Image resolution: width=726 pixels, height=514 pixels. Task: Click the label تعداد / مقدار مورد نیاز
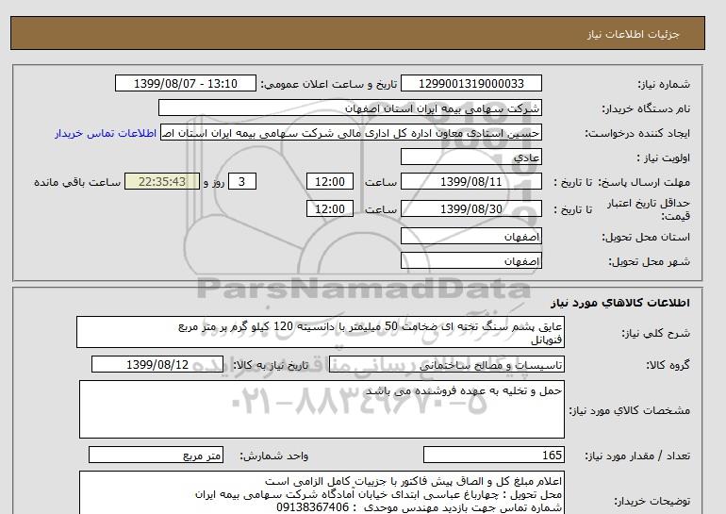(637, 456)
